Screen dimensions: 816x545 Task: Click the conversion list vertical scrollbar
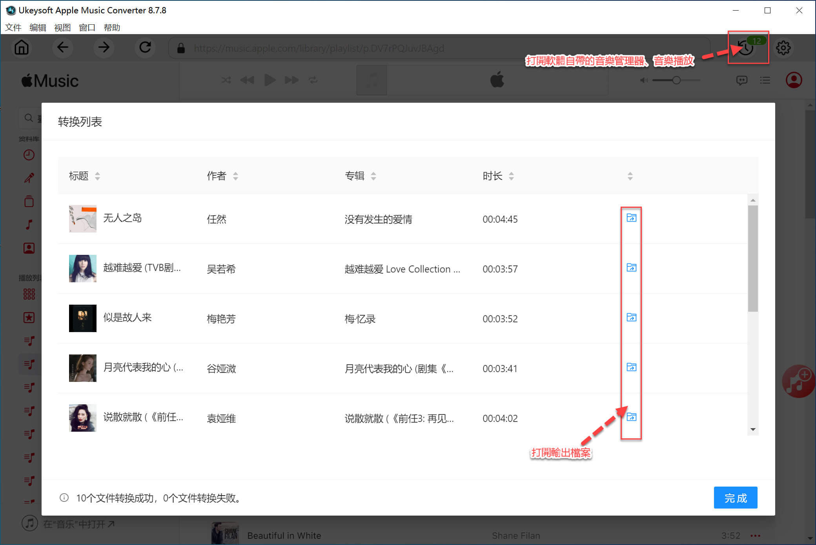pyautogui.click(x=752, y=259)
